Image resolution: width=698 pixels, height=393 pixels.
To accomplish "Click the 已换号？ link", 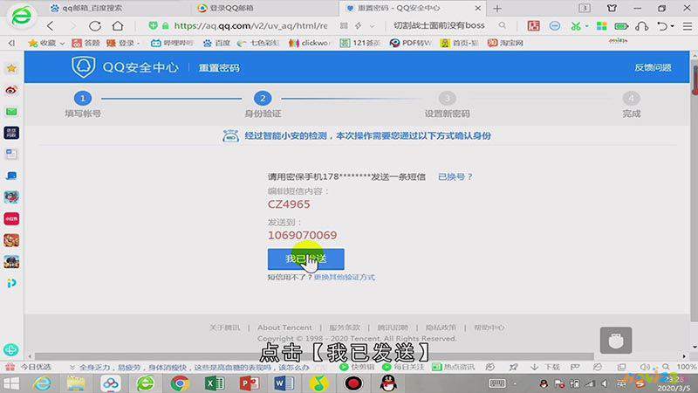I will point(455,177).
